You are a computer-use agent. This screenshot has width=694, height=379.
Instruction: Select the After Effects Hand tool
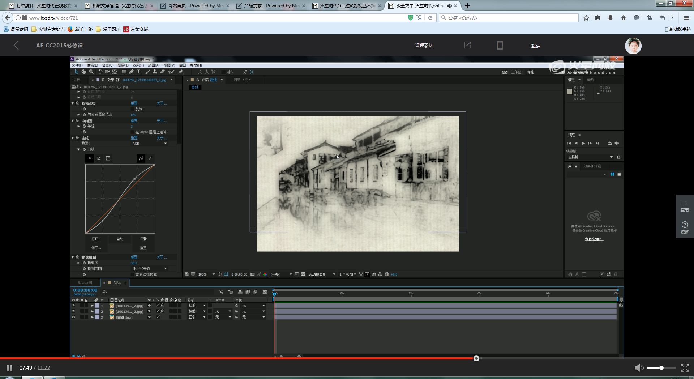click(x=84, y=72)
